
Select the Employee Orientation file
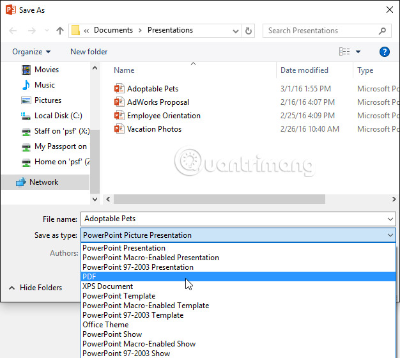pyautogui.click(x=164, y=116)
